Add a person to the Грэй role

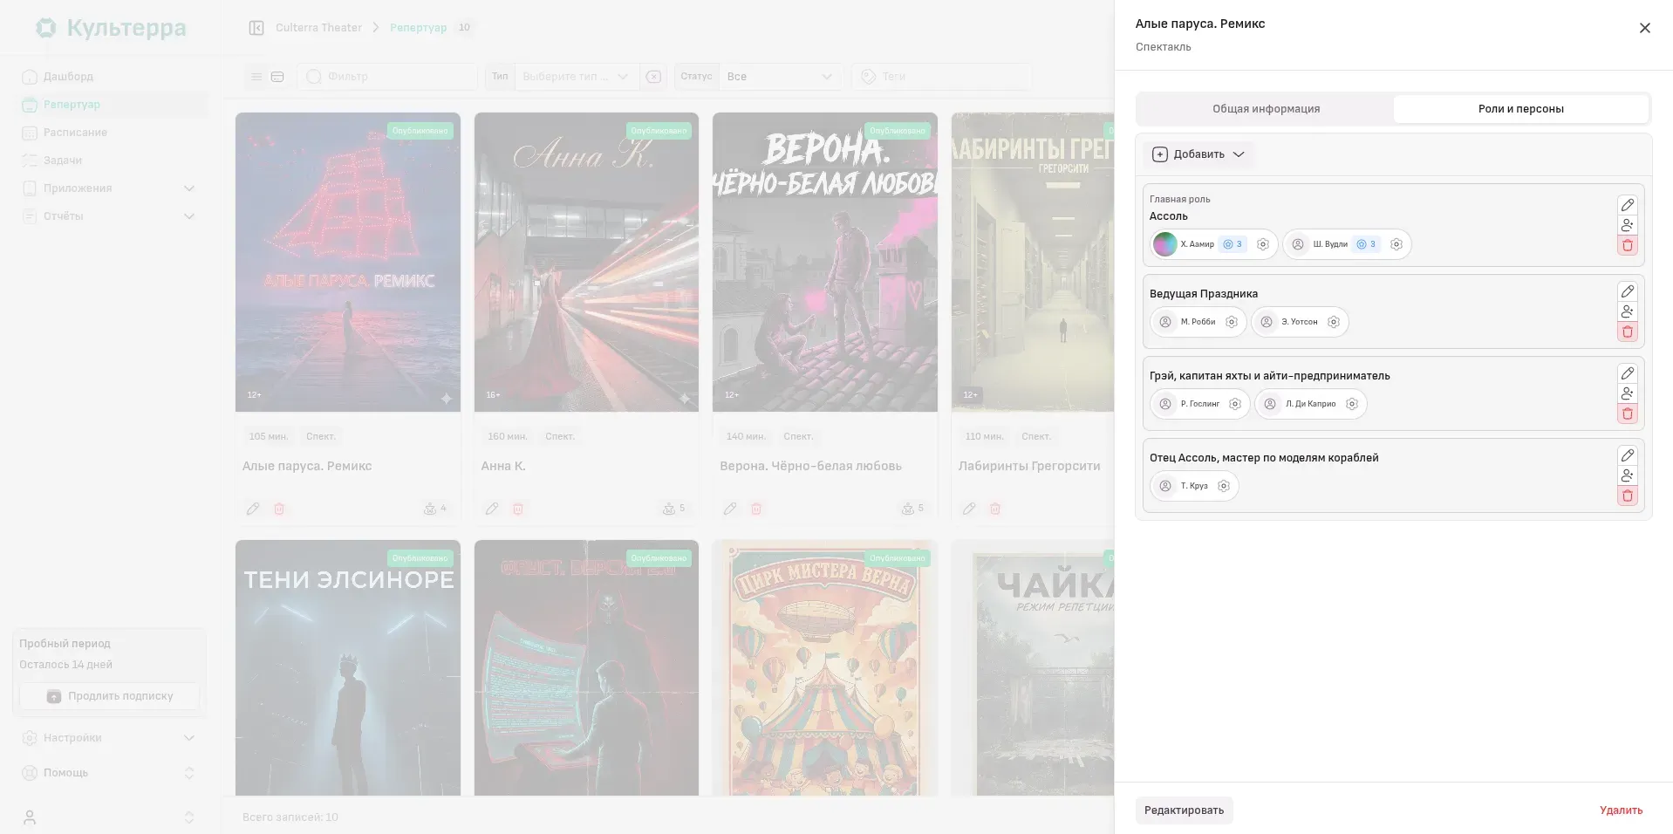pyautogui.click(x=1627, y=393)
